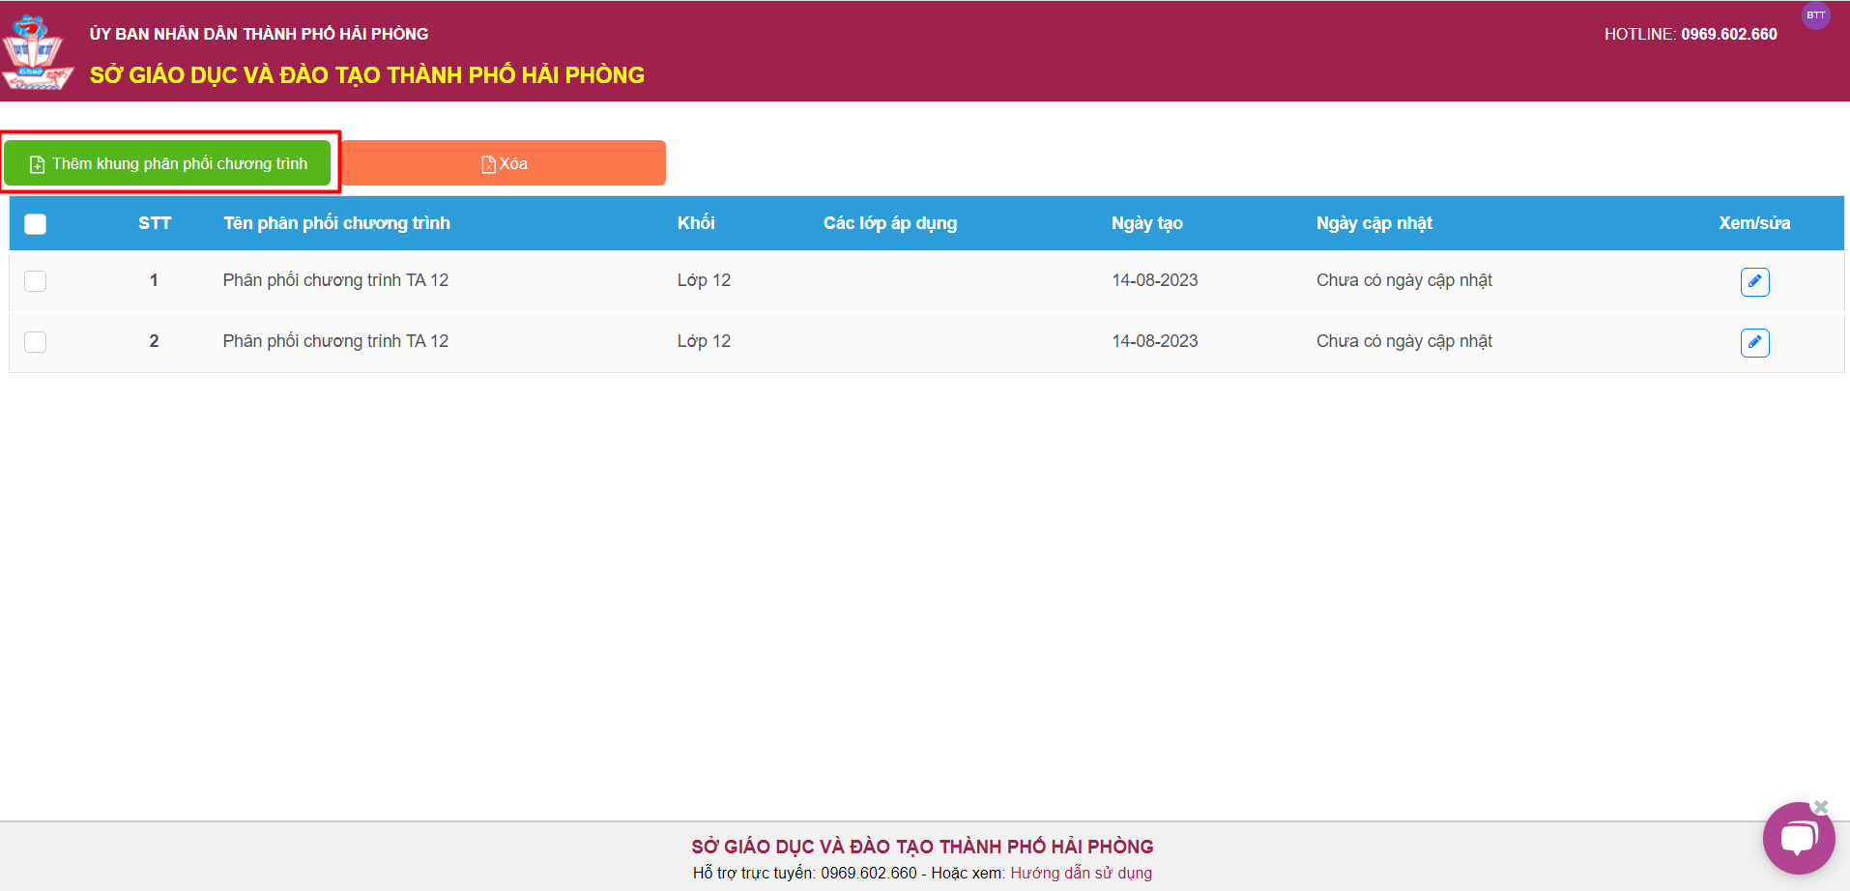
Task: Open the BTT user avatar menu
Action: click(x=1815, y=15)
